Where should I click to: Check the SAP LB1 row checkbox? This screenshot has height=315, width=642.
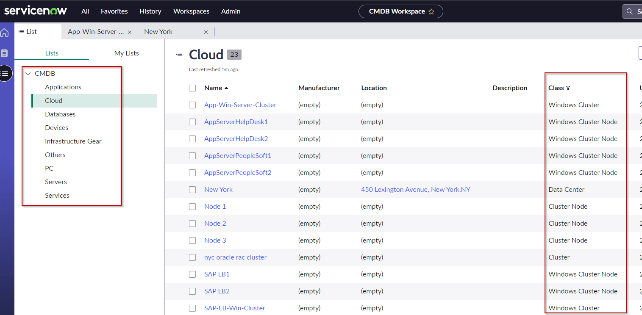coord(192,274)
